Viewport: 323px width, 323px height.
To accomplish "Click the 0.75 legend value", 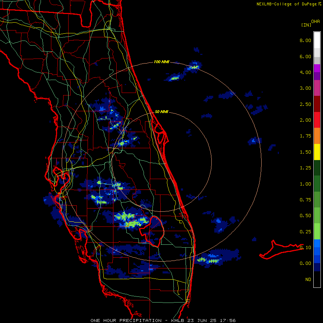I will click(x=305, y=200).
